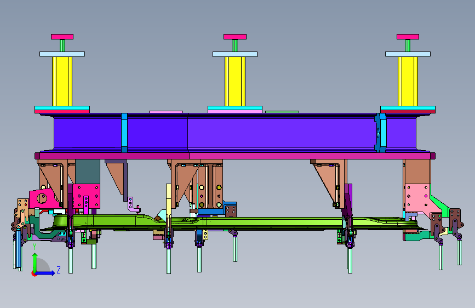Select the light blue plate on the middle column
The width and height of the screenshot is (475, 308).
(x=235, y=54)
